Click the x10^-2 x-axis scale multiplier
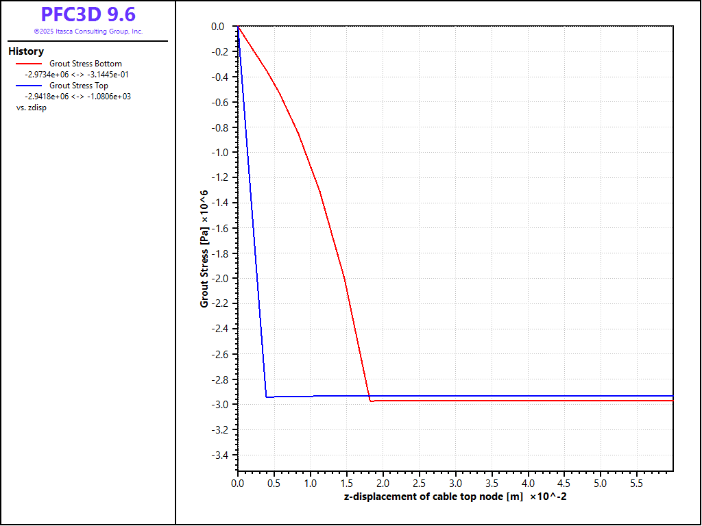Screen dimensions: 702x526 pyautogui.click(x=548, y=497)
